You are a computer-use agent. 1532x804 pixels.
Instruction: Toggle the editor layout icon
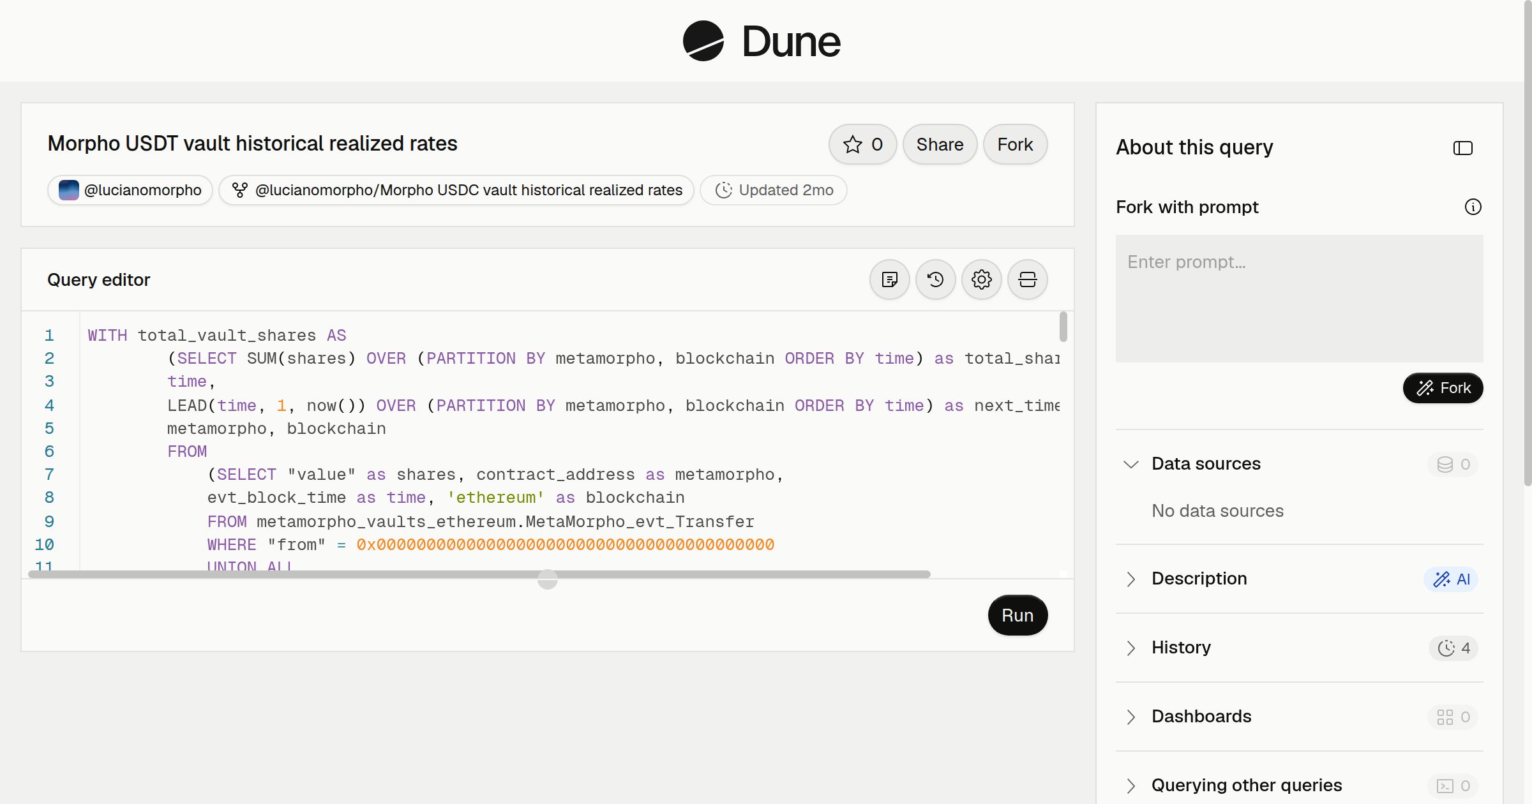coord(1028,279)
